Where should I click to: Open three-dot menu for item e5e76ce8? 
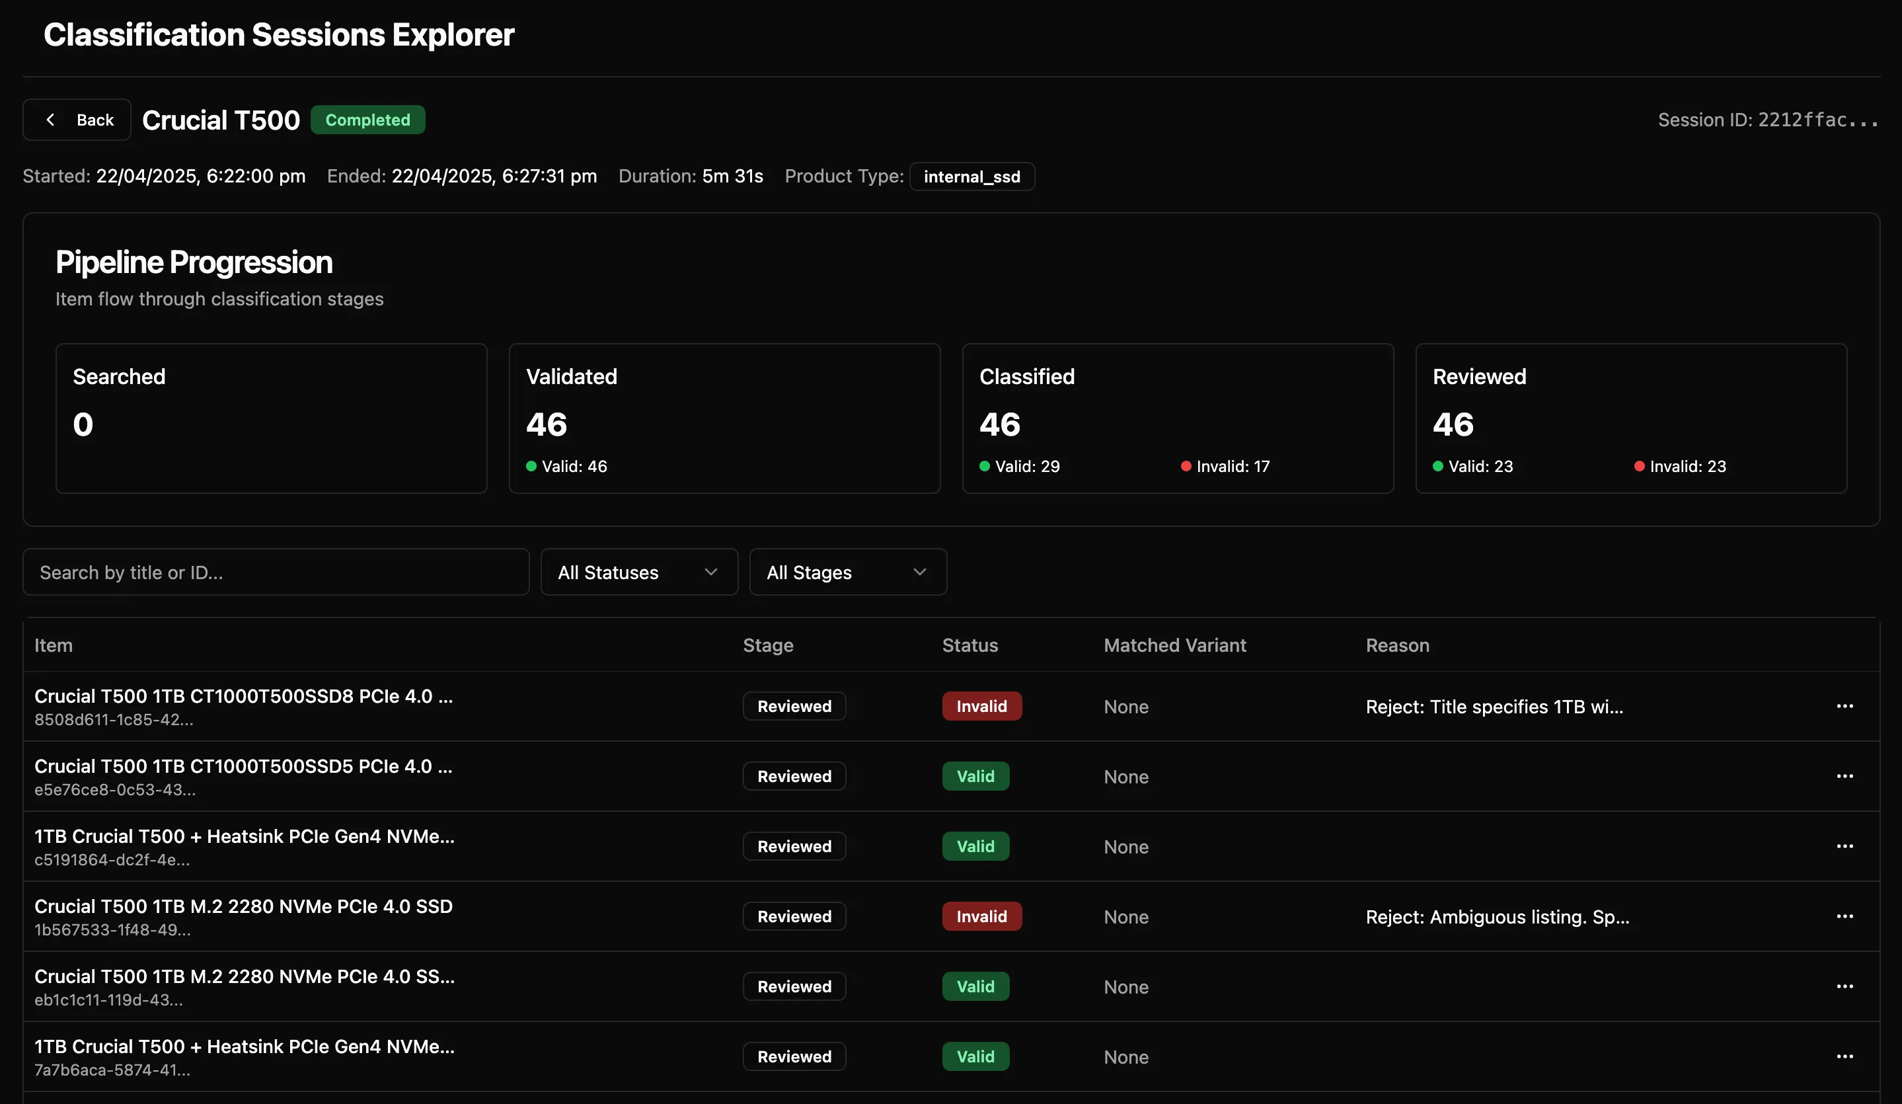tap(1844, 776)
